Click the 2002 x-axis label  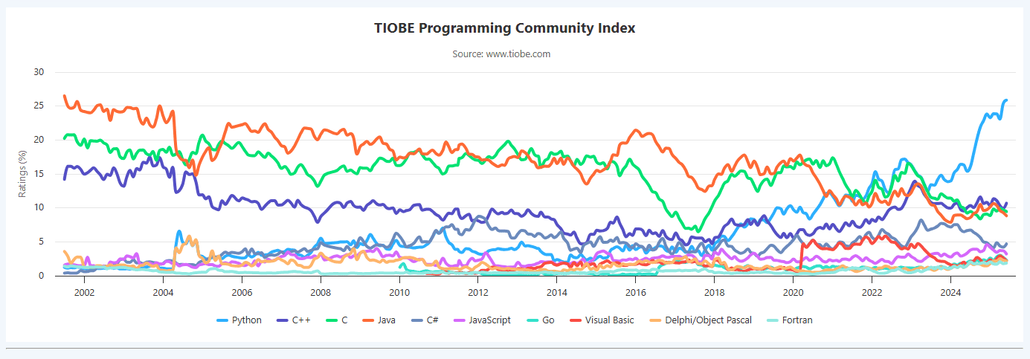84,292
